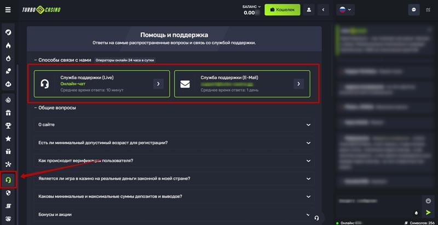This screenshot has height=225, width=438.
Task: Select the star favorites icon
Action: point(8,139)
